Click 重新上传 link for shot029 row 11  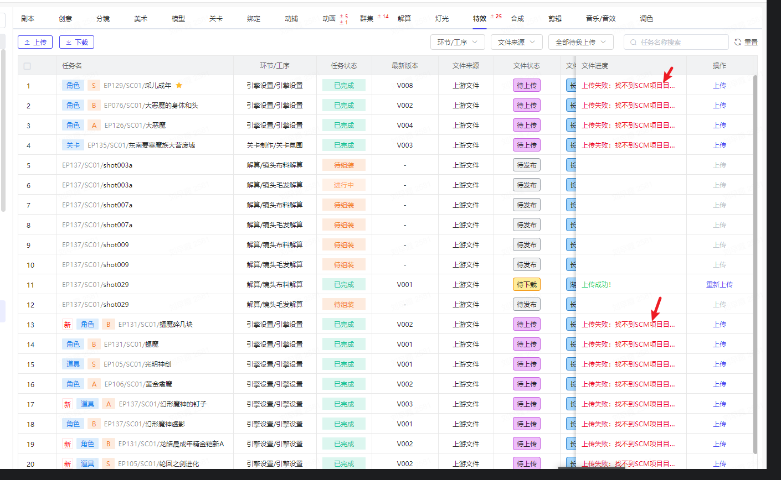[719, 285]
